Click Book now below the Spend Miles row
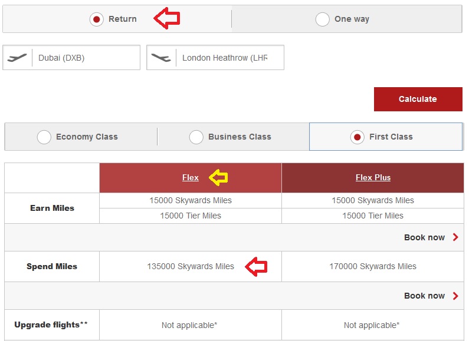This screenshot has height=341, width=469. tap(424, 296)
